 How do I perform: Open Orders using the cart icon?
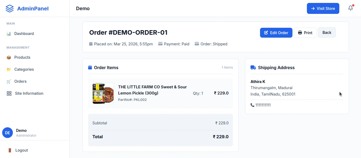(x=9, y=81)
